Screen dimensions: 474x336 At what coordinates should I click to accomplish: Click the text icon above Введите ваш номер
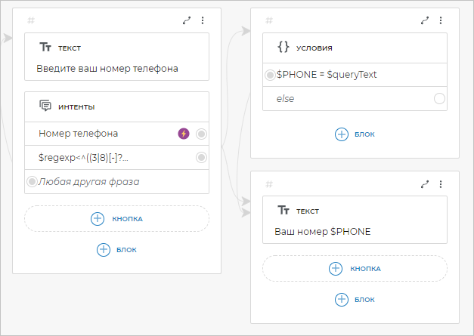45,48
